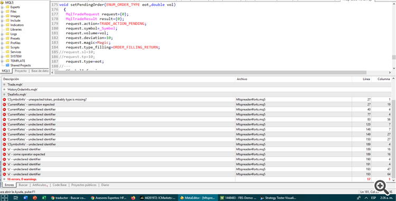The width and height of the screenshot is (396, 201).
Task: Switch to the FBS-Demo terminal taskbar item
Action: coord(238,198)
